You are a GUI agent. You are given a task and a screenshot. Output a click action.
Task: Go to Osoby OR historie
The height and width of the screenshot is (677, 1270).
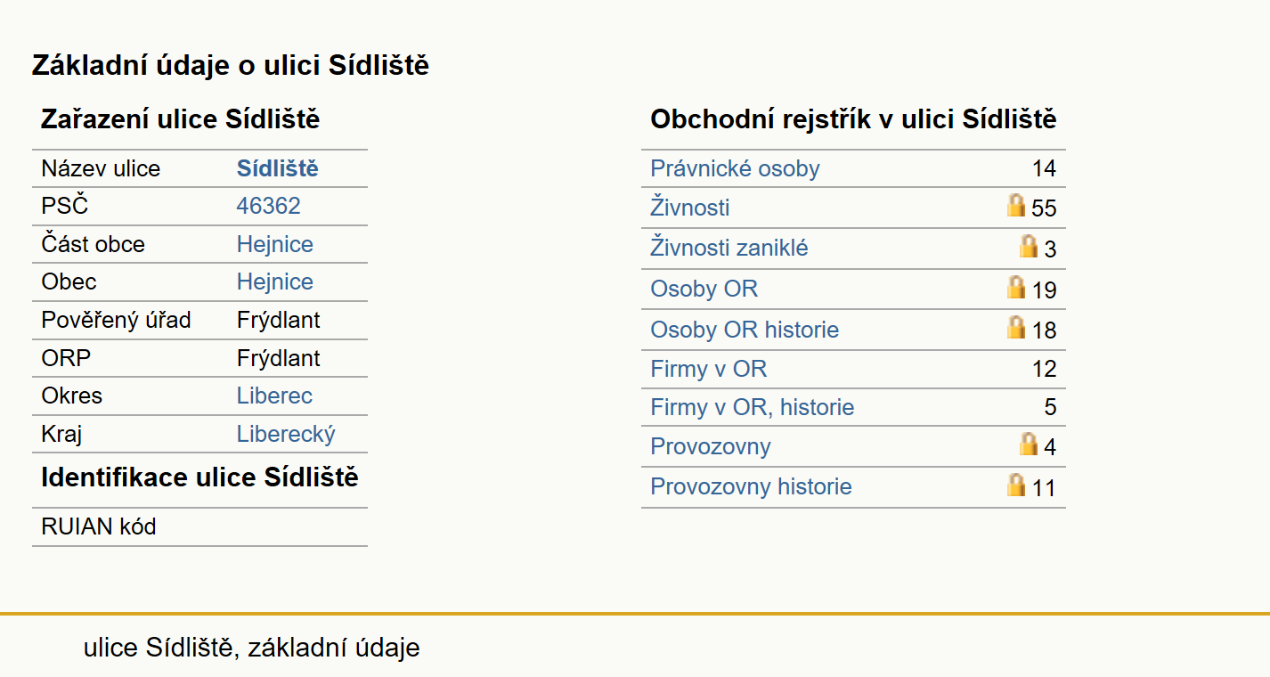tap(745, 330)
